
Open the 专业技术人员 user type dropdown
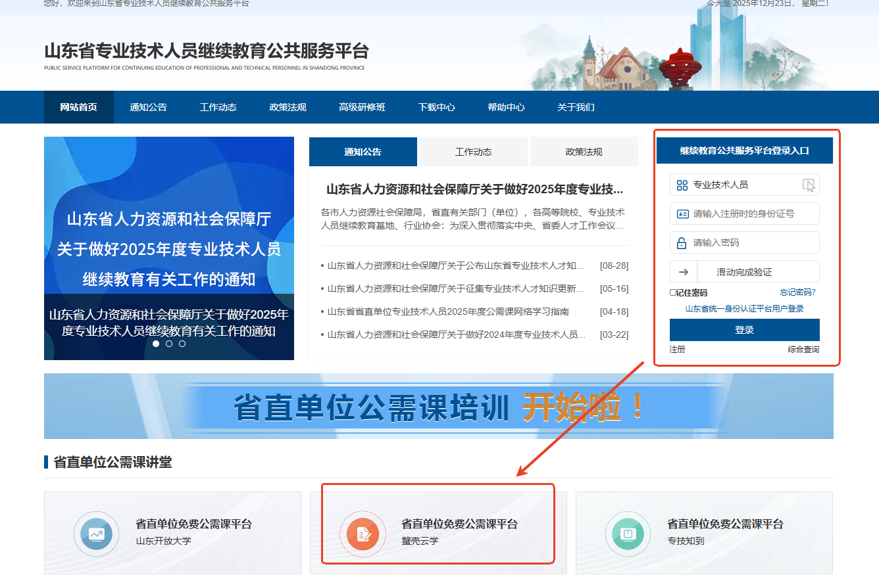(x=744, y=185)
